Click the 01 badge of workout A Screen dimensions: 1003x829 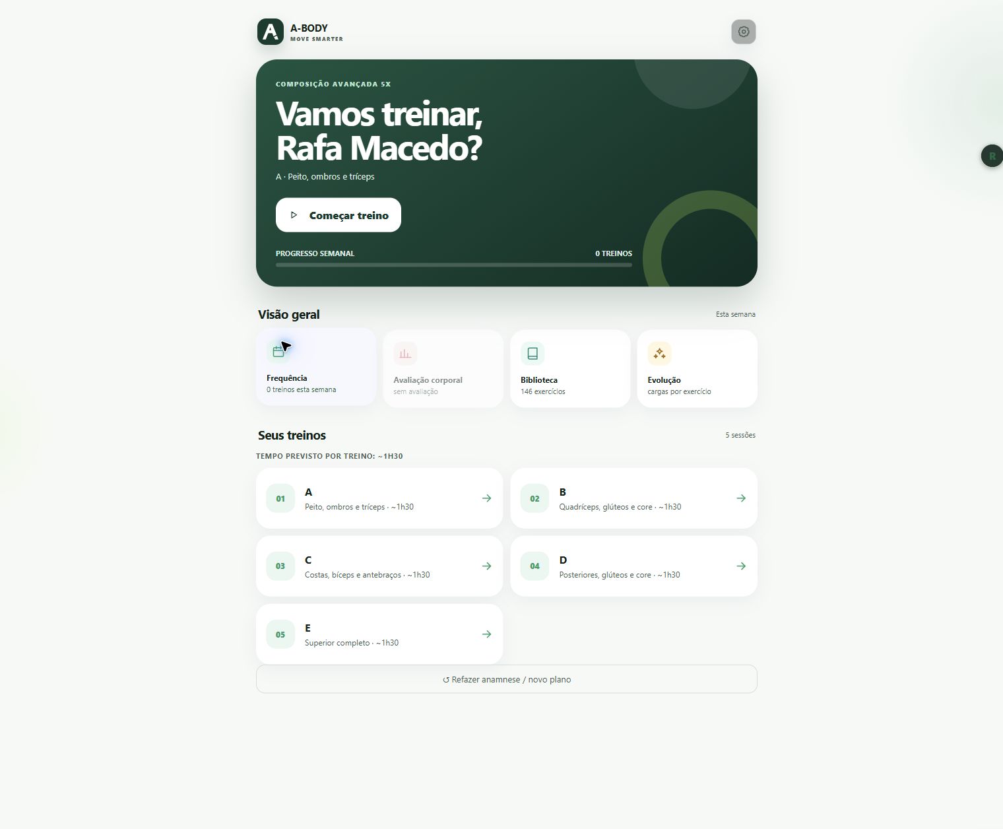tap(280, 498)
